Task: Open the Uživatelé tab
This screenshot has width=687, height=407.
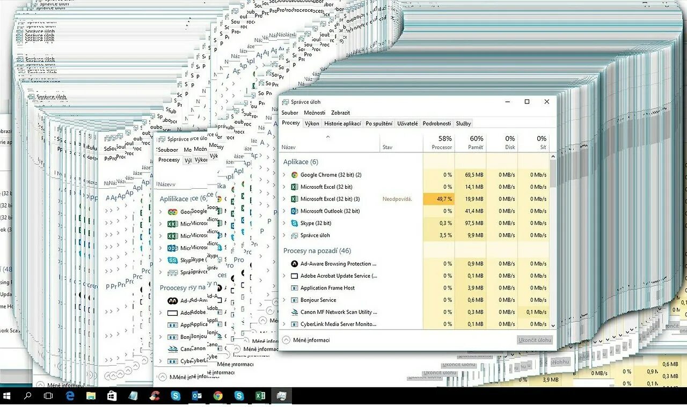Action: [407, 123]
